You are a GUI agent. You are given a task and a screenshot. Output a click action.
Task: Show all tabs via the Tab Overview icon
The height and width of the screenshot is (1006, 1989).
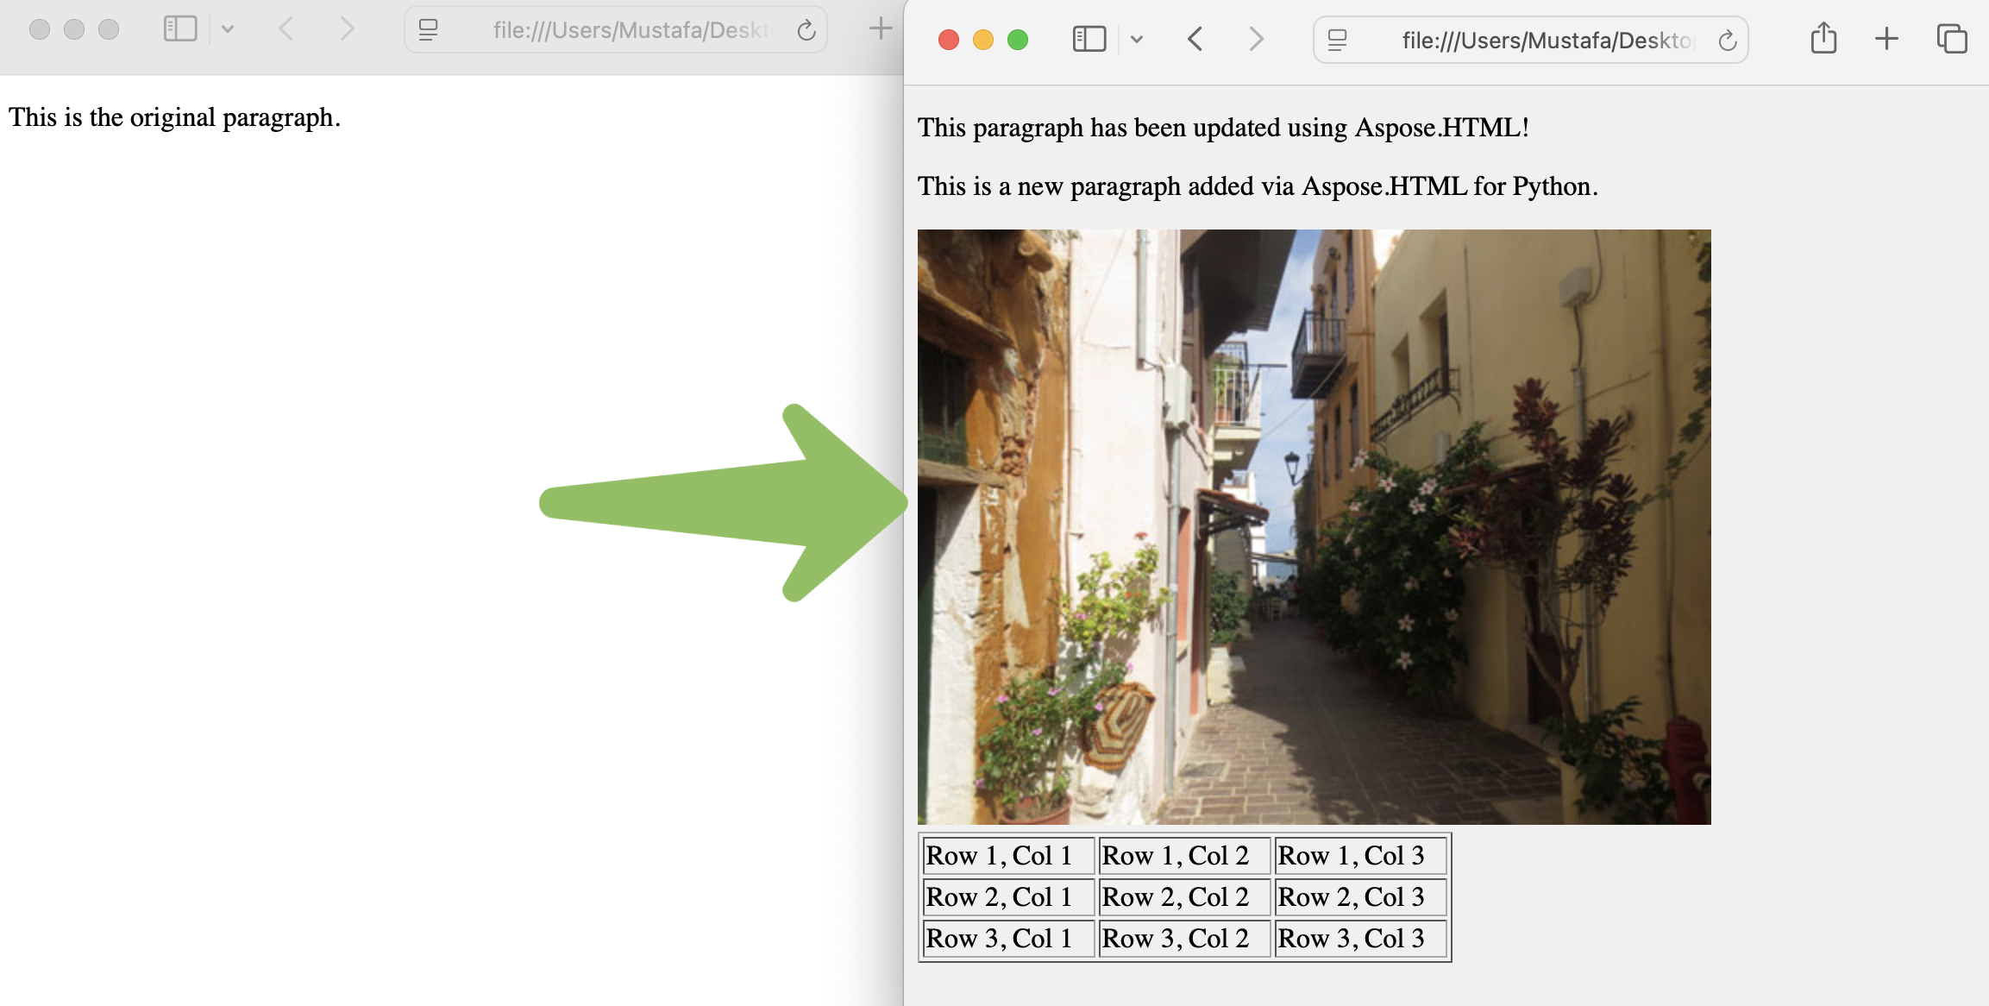coord(1950,38)
